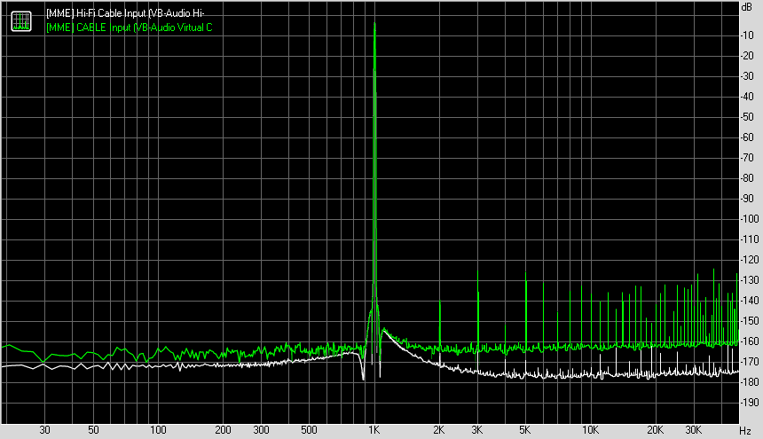
Task: Click the -80 dB axis label
Action: click(x=747, y=178)
